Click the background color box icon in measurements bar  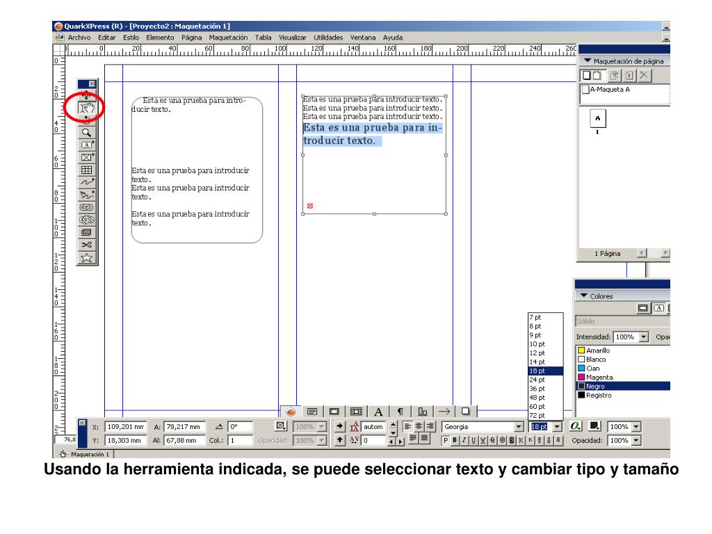(x=594, y=426)
